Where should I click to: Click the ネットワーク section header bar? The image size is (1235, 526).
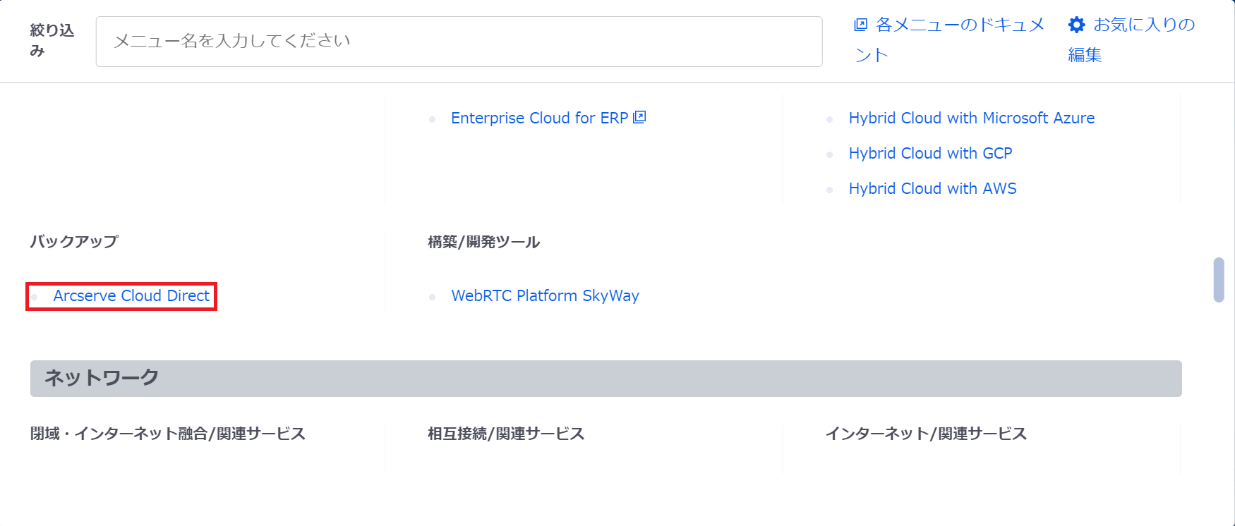(x=606, y=379)
